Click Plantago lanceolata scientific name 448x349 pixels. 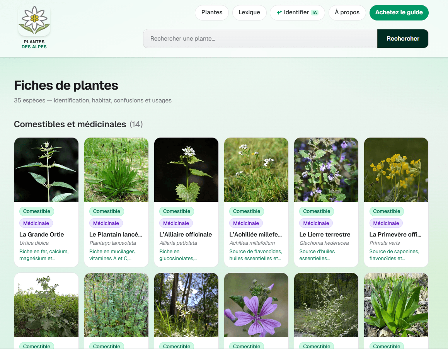pyautogui.click(x=112, y=243)
